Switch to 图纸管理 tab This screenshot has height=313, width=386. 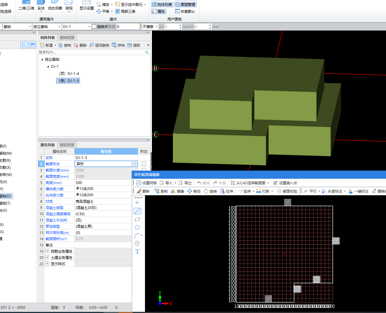tap(67, 37)
